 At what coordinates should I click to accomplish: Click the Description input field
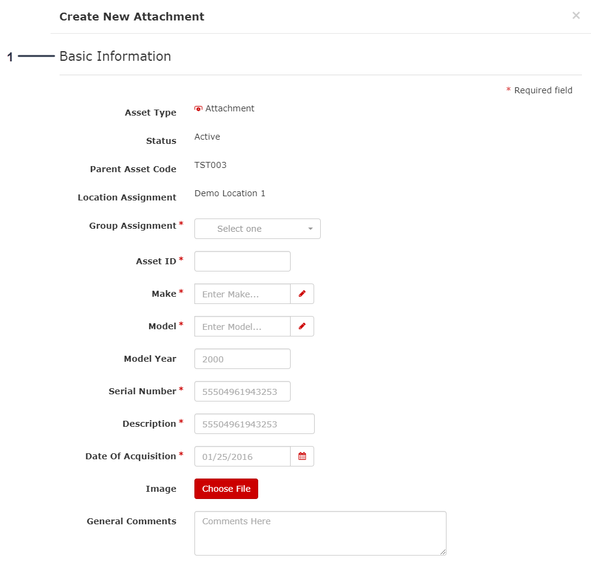pos(254,424)
